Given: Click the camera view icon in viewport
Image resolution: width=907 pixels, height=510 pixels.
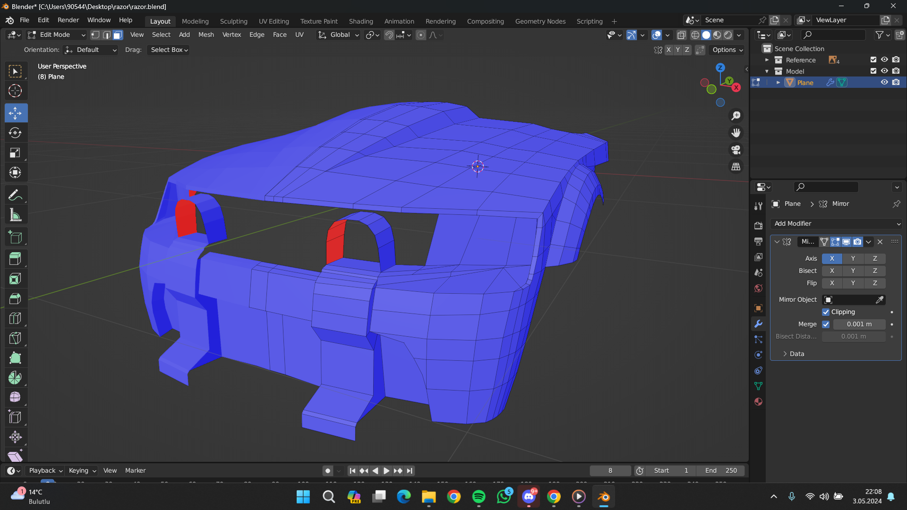Looking at the screenshot, I should coord(736,150).
